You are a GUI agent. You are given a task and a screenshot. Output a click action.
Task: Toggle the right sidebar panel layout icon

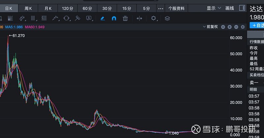(242, 8)
